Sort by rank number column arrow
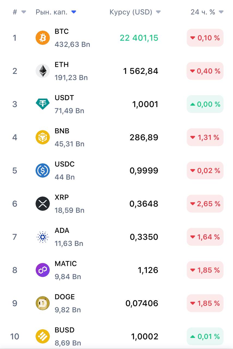The image size is (233, 349). 24,12
